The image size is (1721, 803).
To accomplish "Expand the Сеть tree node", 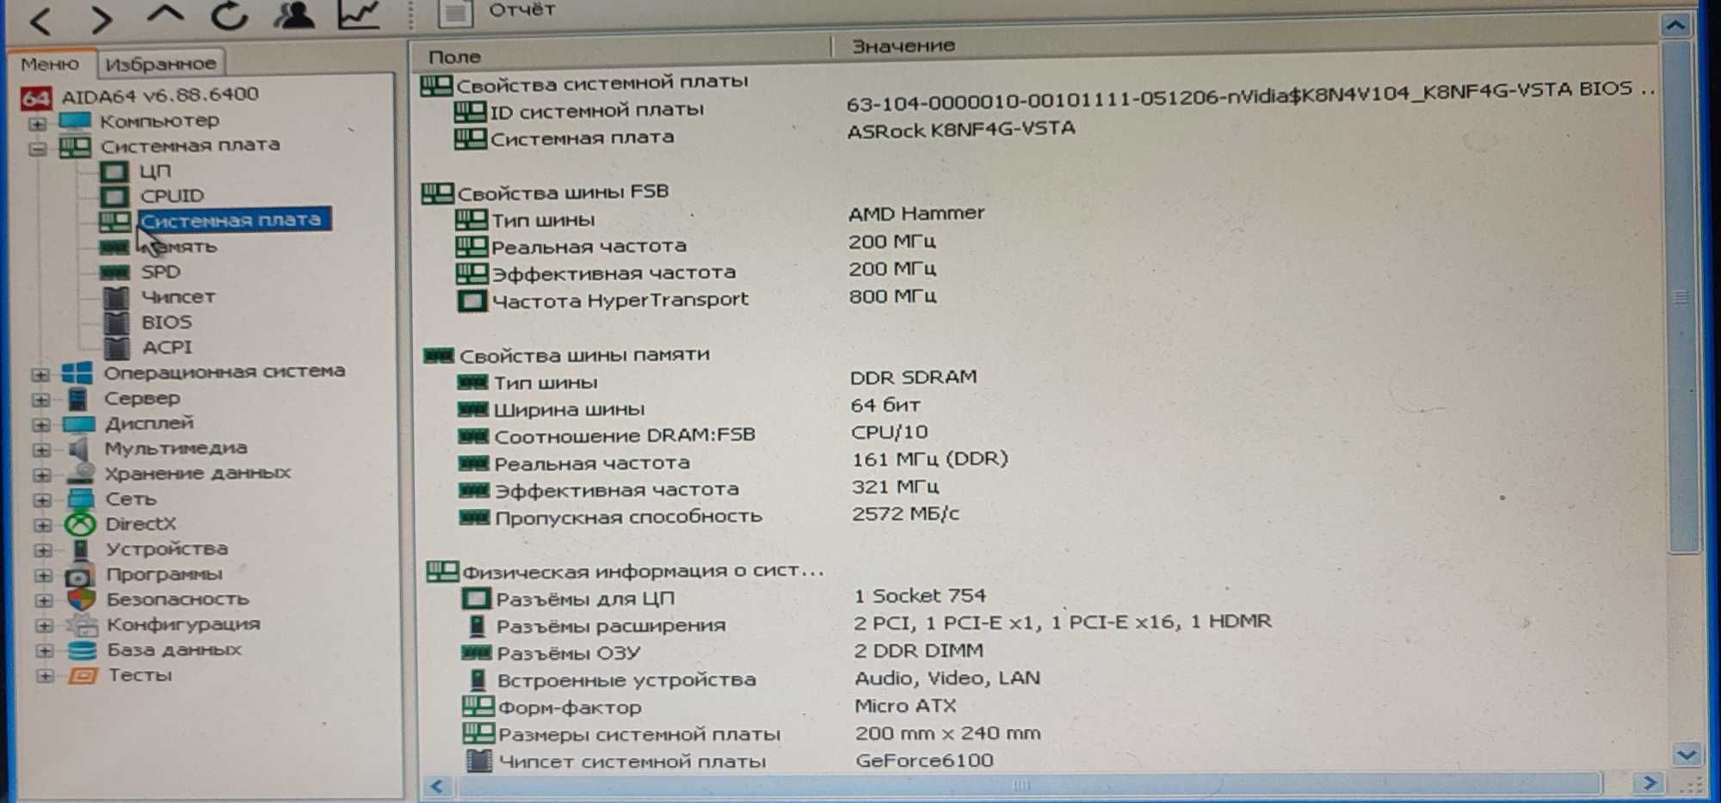I will 42,500.
